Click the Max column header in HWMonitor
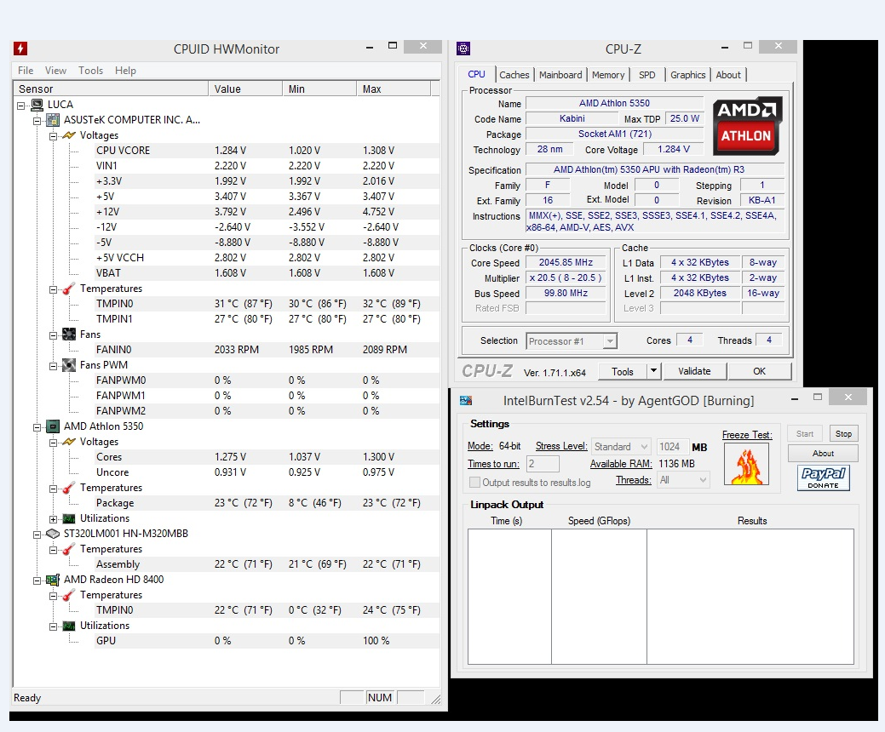Screen dimensions: 885x732 tap(394, 89)
